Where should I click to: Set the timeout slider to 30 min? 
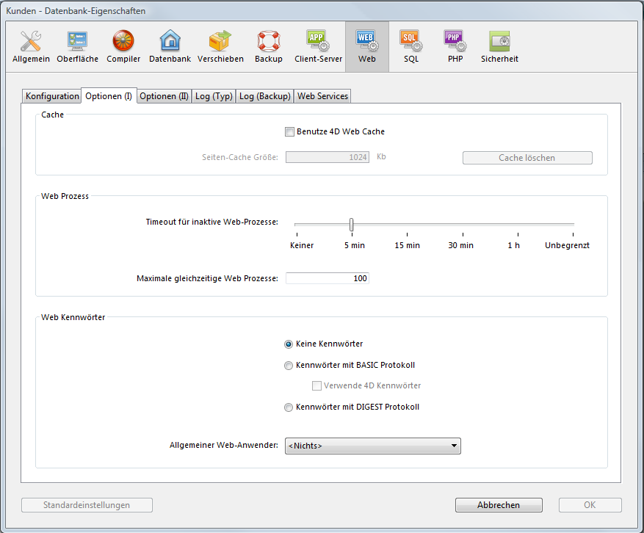pyautogui.click(x=461, y=225)
